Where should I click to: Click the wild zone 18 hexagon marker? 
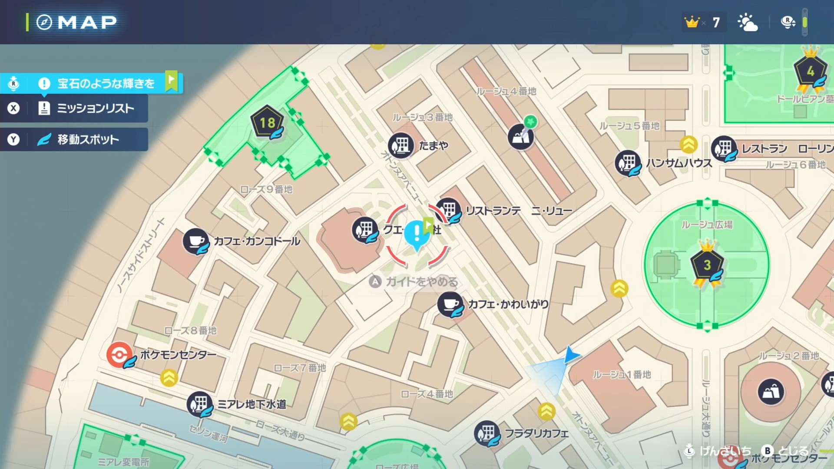click(x=267, y=122)
